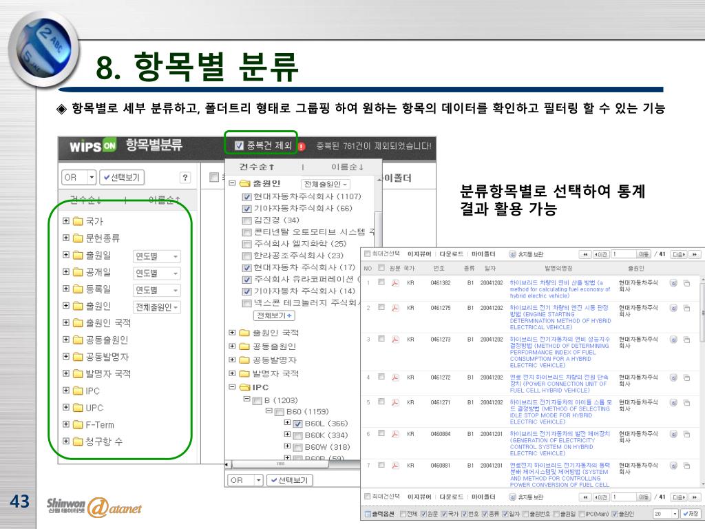The image size is (705, 529).
Task: Open PDF original of patent 0460881
Action: click(x=396, y=465)
